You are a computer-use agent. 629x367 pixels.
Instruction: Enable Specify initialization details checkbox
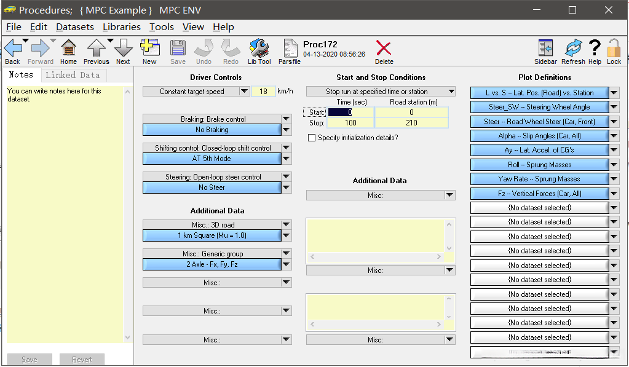(312, 138)
